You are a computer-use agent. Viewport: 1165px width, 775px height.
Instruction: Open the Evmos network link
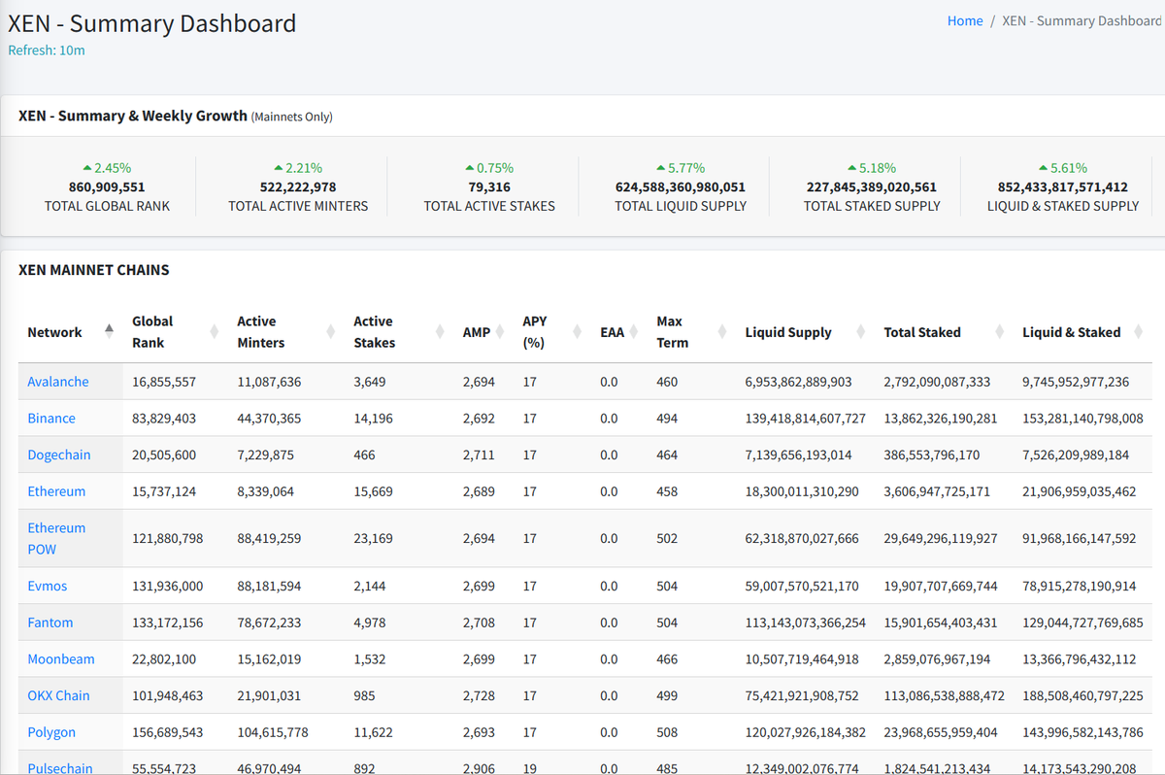click(x=48, y=587)
